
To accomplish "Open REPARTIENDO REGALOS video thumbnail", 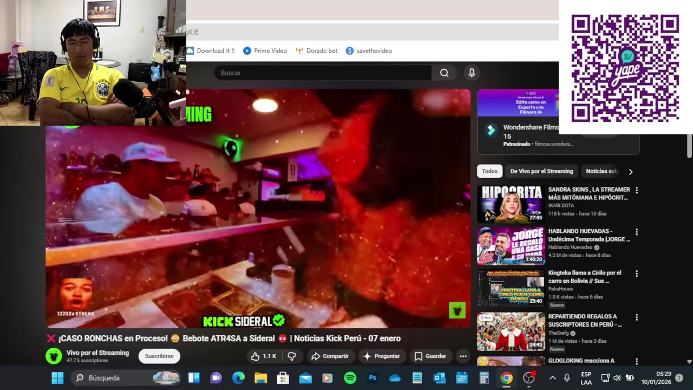I will tap(511, 331).
